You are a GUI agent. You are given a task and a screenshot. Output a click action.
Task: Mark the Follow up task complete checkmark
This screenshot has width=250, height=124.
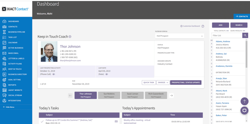coord(42,121)
